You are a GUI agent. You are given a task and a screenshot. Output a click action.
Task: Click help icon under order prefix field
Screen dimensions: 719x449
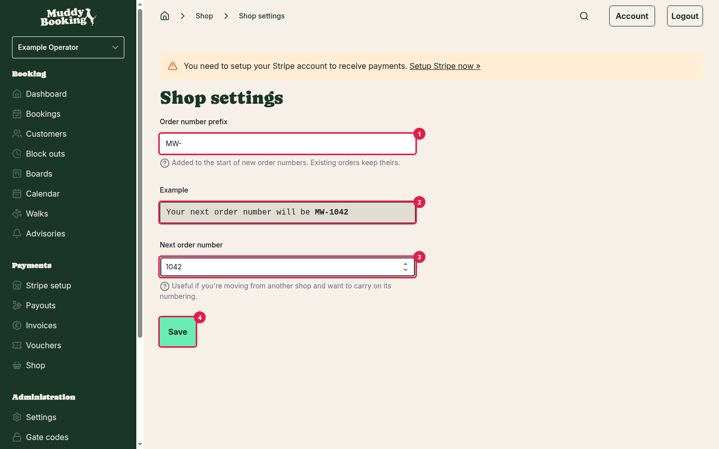click(164, 163)
